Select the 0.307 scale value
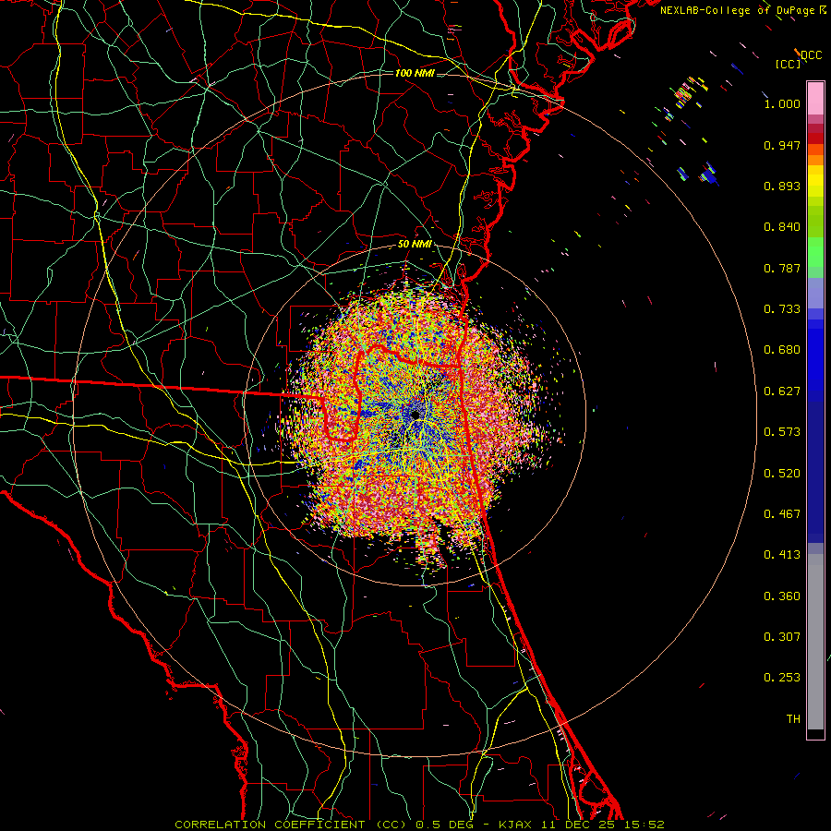This screenshot has height=831, width=831. pos(782,637)
